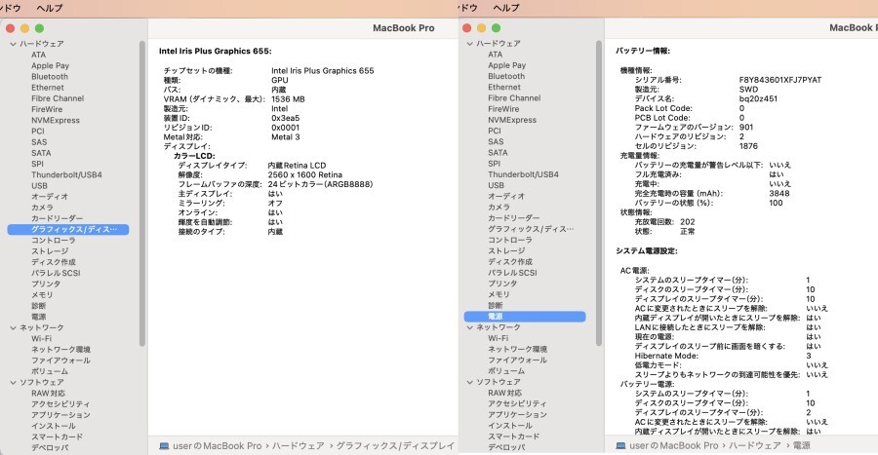
Task: Select アクセシビリティ in right window sidebar
Action: [x=517, y=403]
